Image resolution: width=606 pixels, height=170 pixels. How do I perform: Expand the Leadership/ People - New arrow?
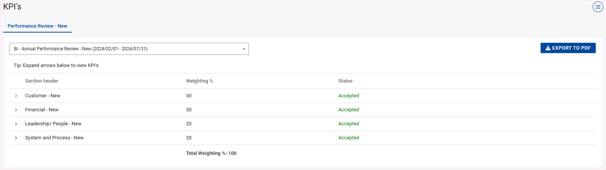(x=16, y=124)
